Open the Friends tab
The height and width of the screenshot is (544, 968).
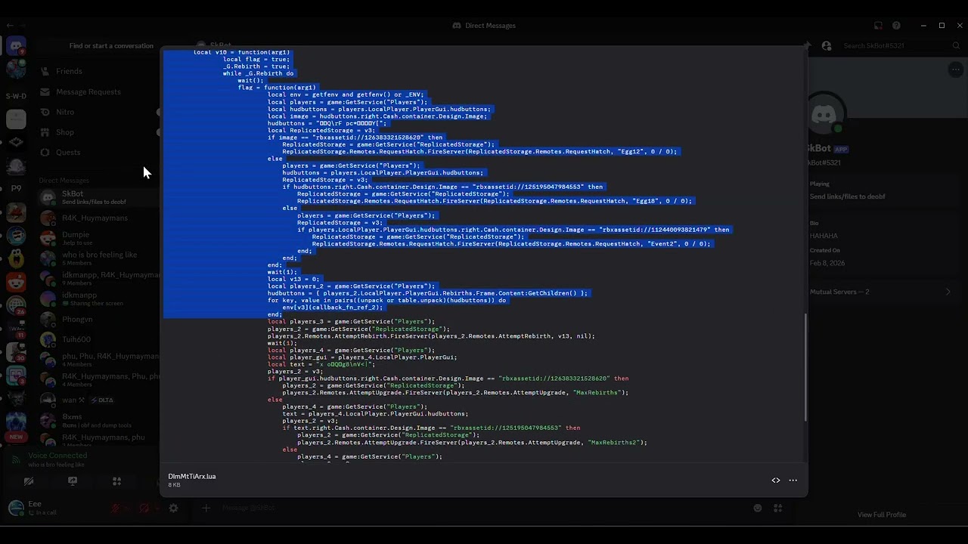[97, 71]
